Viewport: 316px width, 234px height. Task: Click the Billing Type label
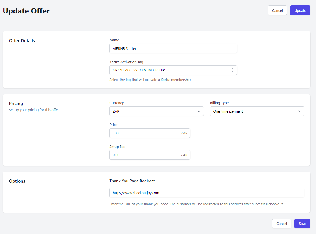click(219, 103)
